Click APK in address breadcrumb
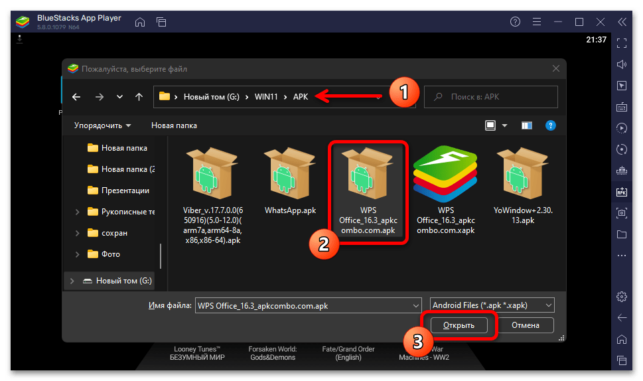The image size is (643, 381). (300, 97)
